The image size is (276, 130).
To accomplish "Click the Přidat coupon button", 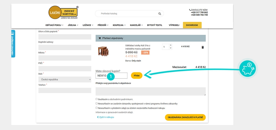I will coord(137,75).
